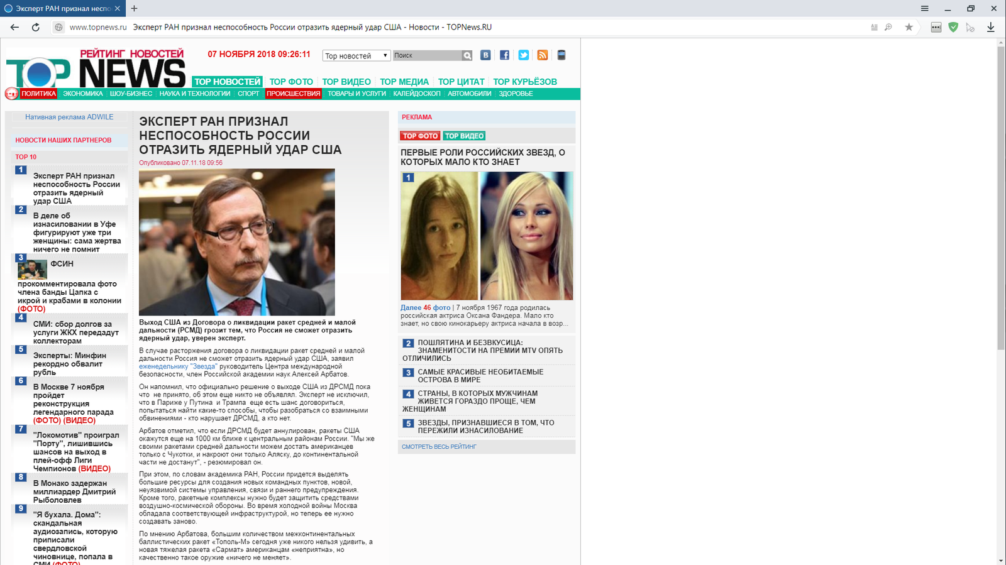The width and height of the screenshot is (1006, 565).
Task: Open Звезды, признавшиеся item number 5
Action: (x=486, y=427)
